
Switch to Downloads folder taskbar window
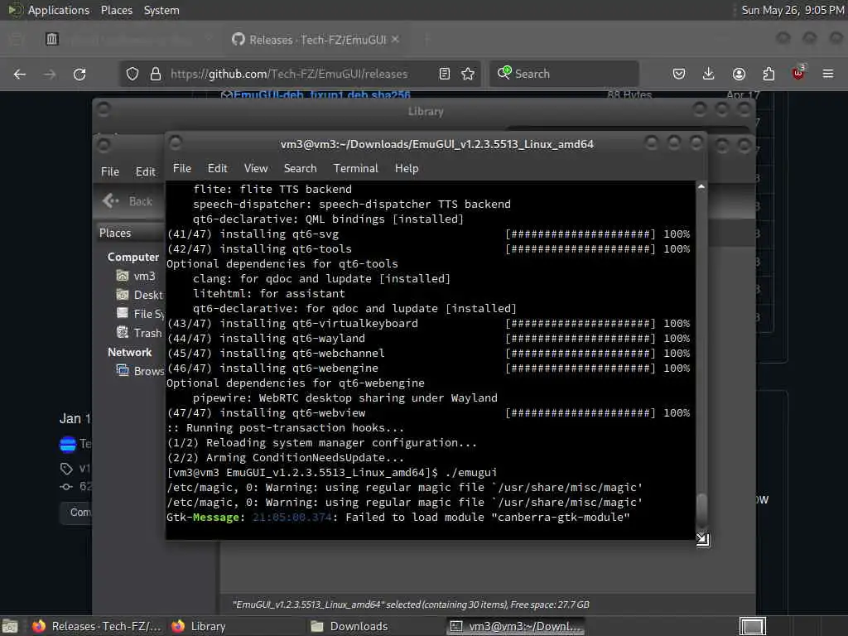tap(374, 626)
